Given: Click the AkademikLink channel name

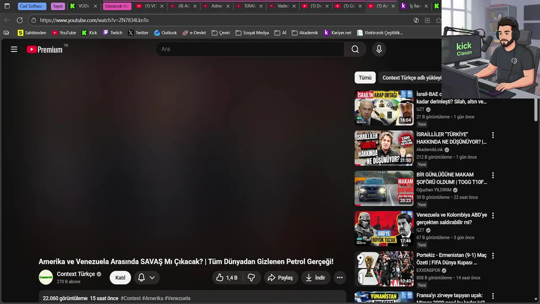Looking at the screenshot, I should pos(429,149).
